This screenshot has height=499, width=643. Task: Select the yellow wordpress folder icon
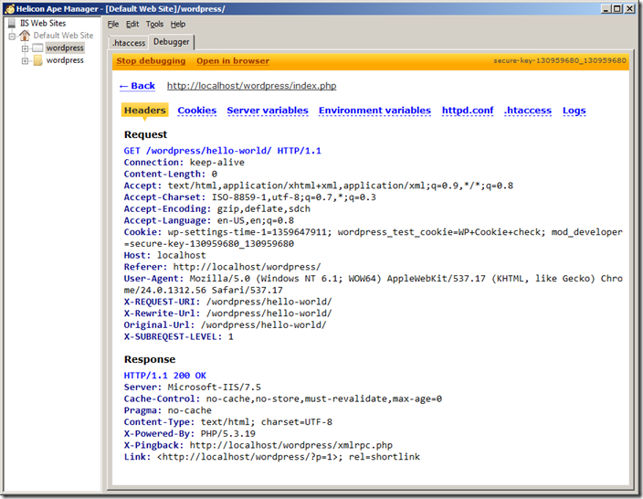tap(37, 60)
